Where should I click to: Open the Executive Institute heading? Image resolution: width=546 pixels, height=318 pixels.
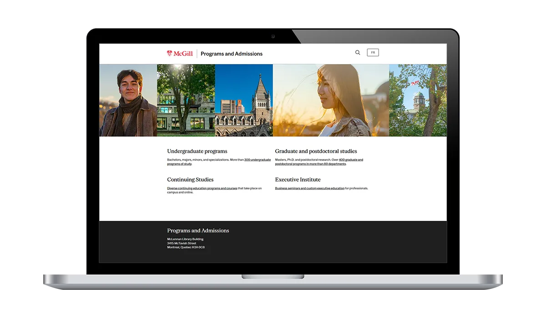click(x=298, y=179)
